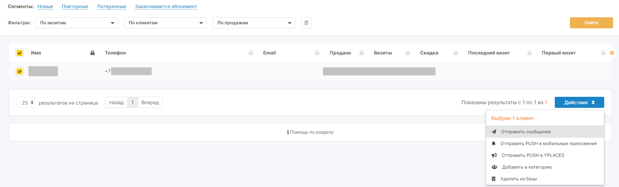Click the paper plane icon for sending message
The width and height of the screenshot is (619, 187).
pyautogui.click(x=494, y=132)
